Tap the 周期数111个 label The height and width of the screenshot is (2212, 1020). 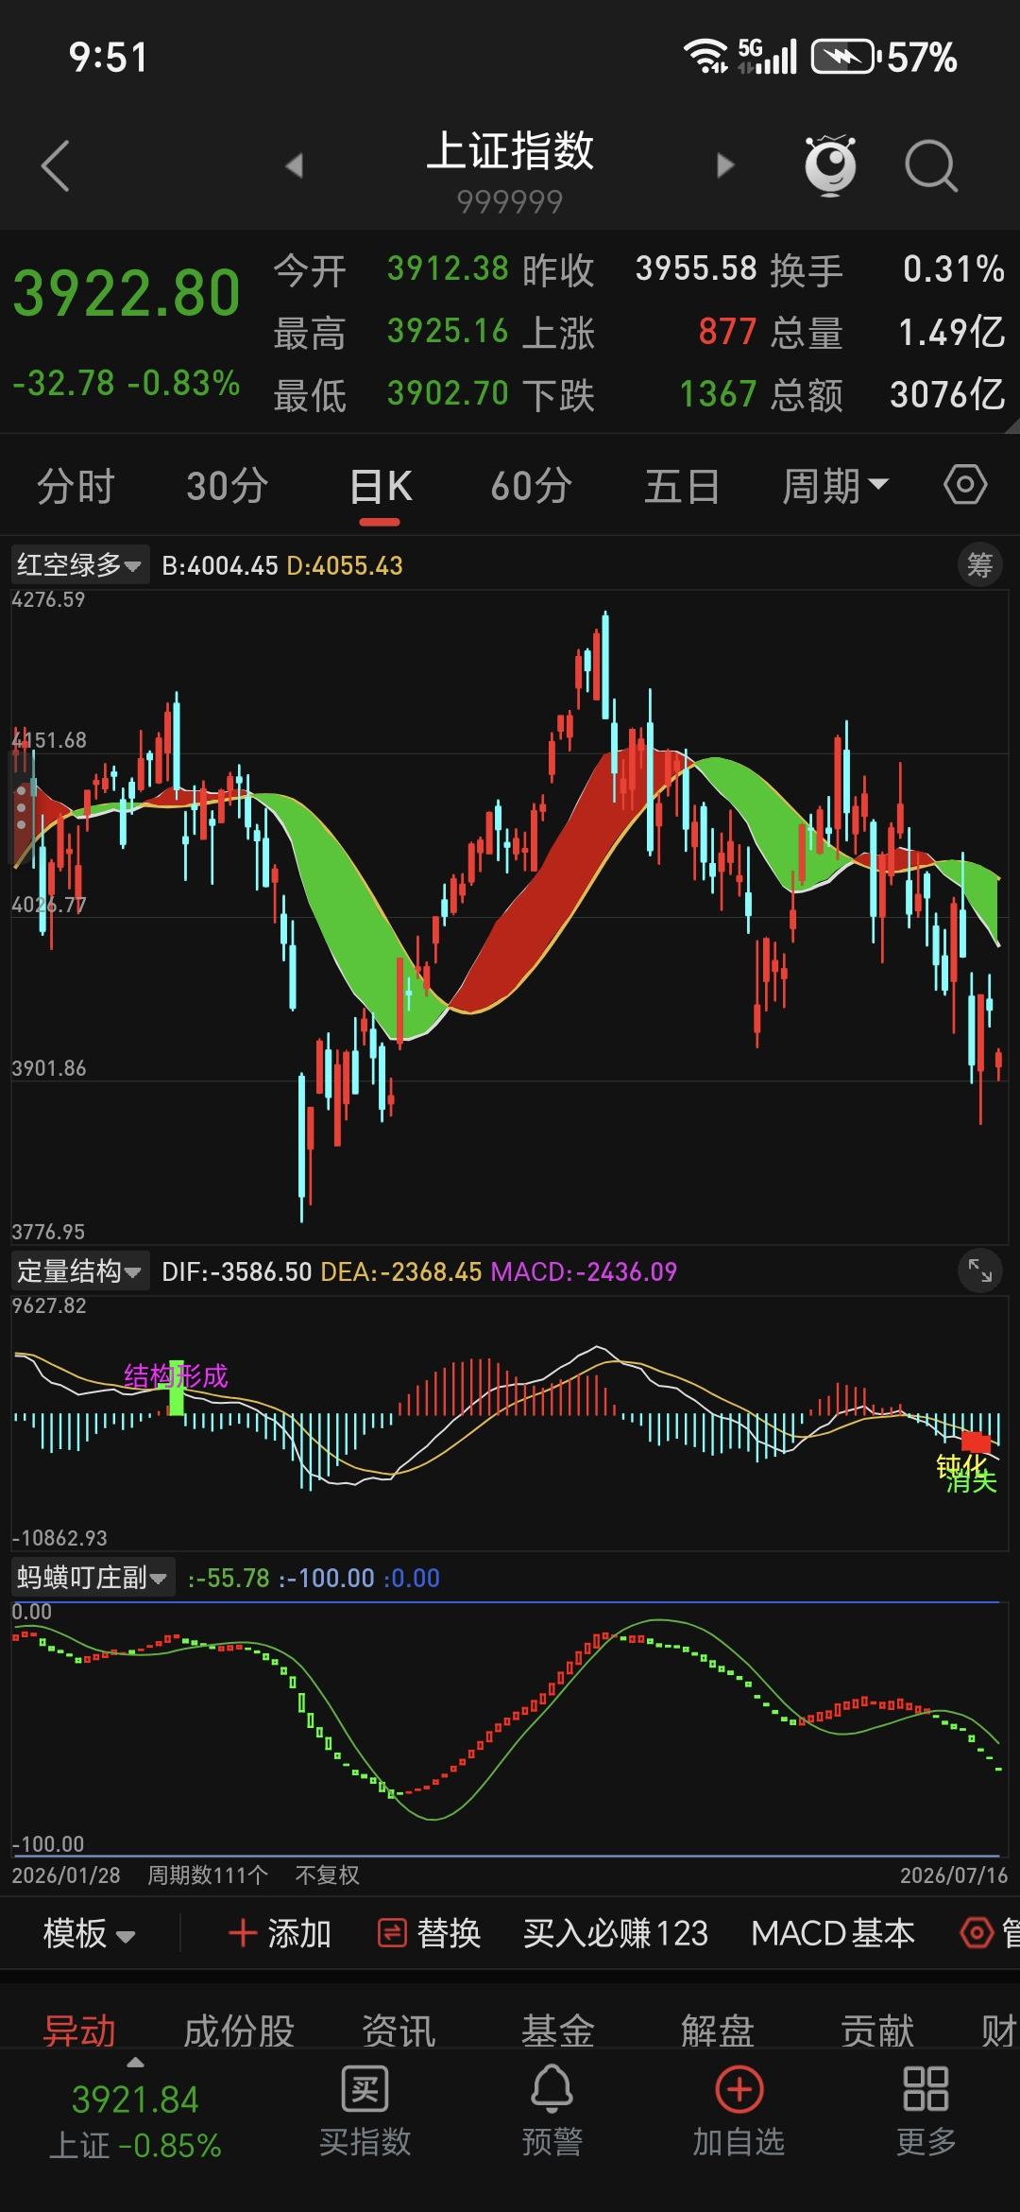tap(208, 1875)
